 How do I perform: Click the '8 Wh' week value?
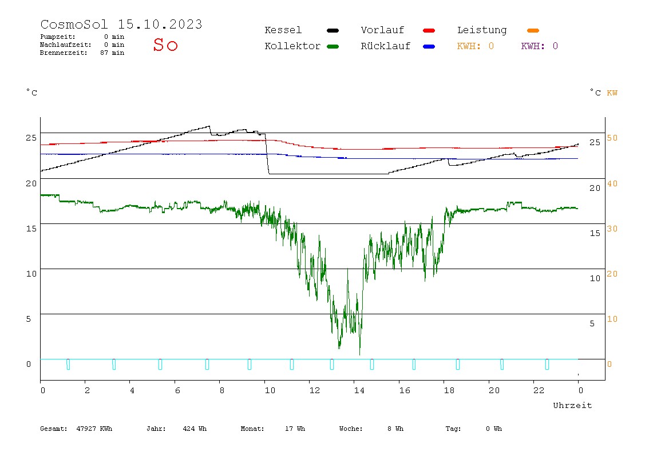coord(395,429)
